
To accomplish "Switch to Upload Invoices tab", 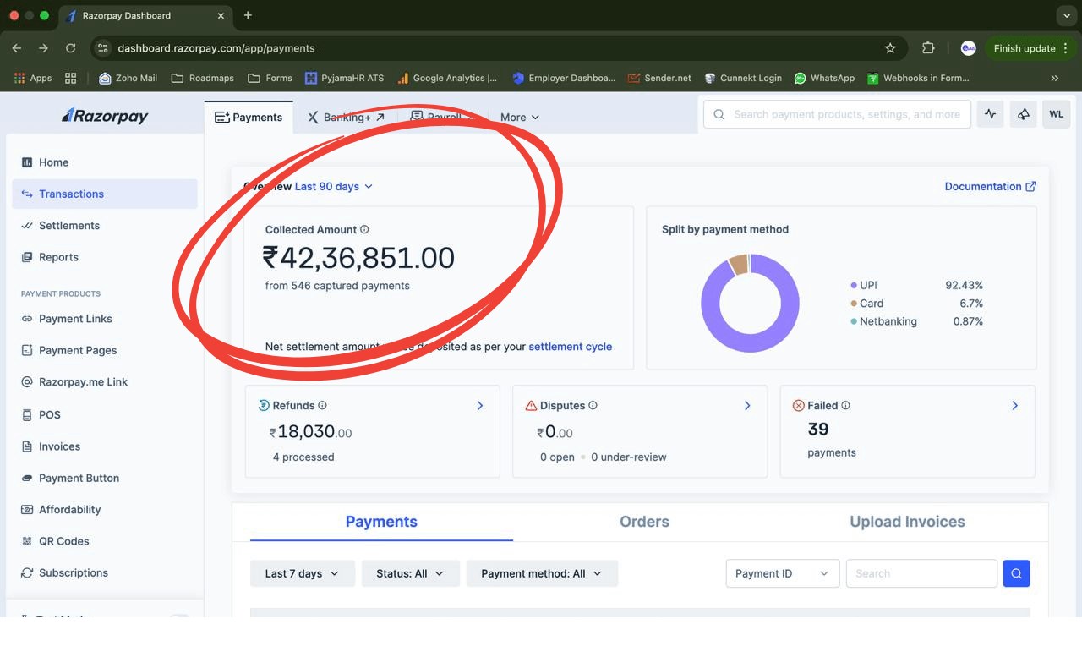I will pos(907,522).
